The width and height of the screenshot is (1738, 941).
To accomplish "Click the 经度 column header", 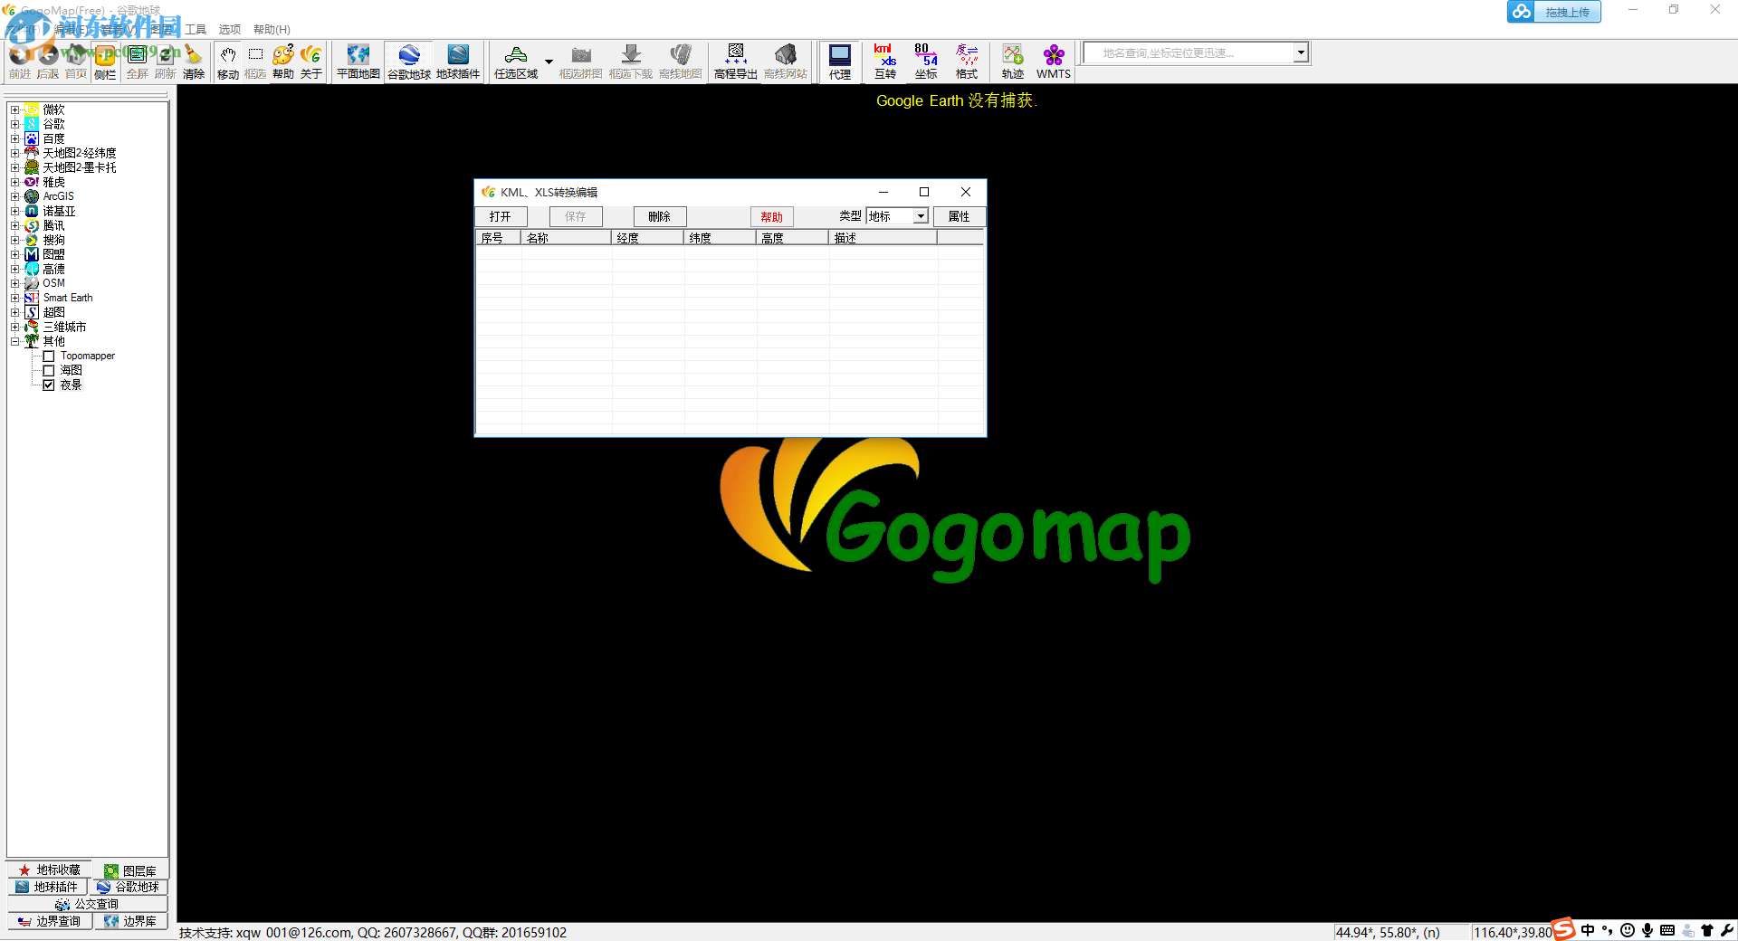I will click(x=648, y=238).
